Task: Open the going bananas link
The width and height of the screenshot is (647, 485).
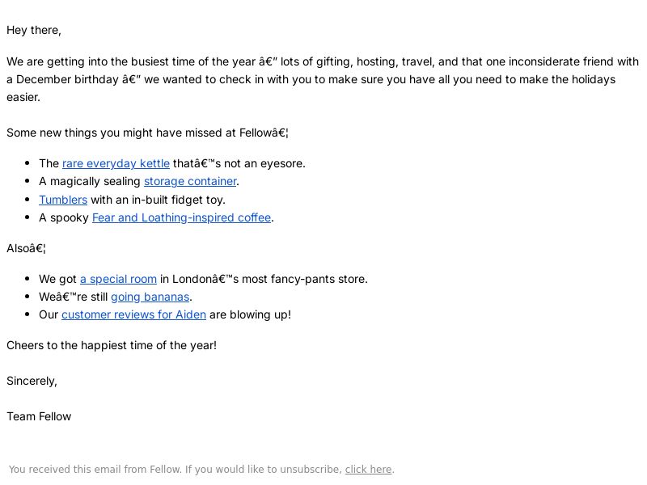Action: pyautogui.click(x=150, y=297)
